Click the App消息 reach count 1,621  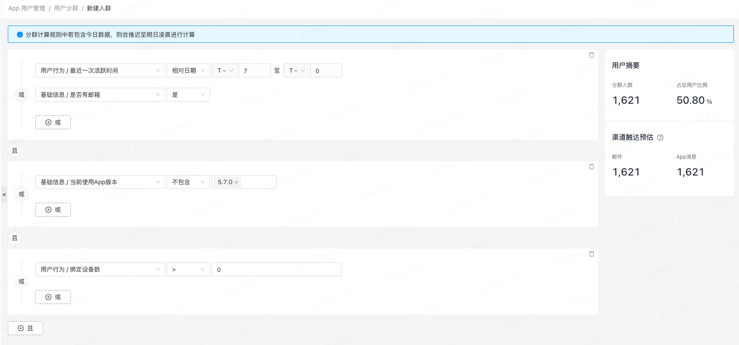pyautogui.click(x=691, y=172)
